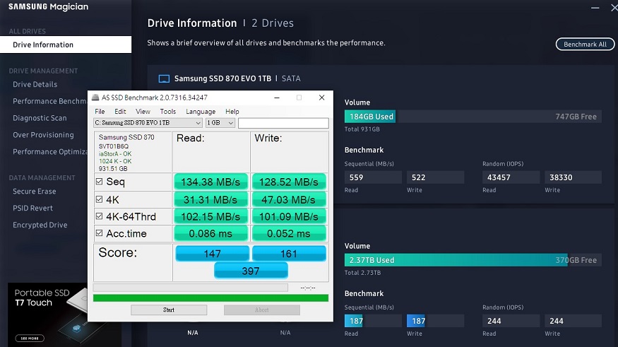
Task: Click the read score 147
Action: coord(212,254)
